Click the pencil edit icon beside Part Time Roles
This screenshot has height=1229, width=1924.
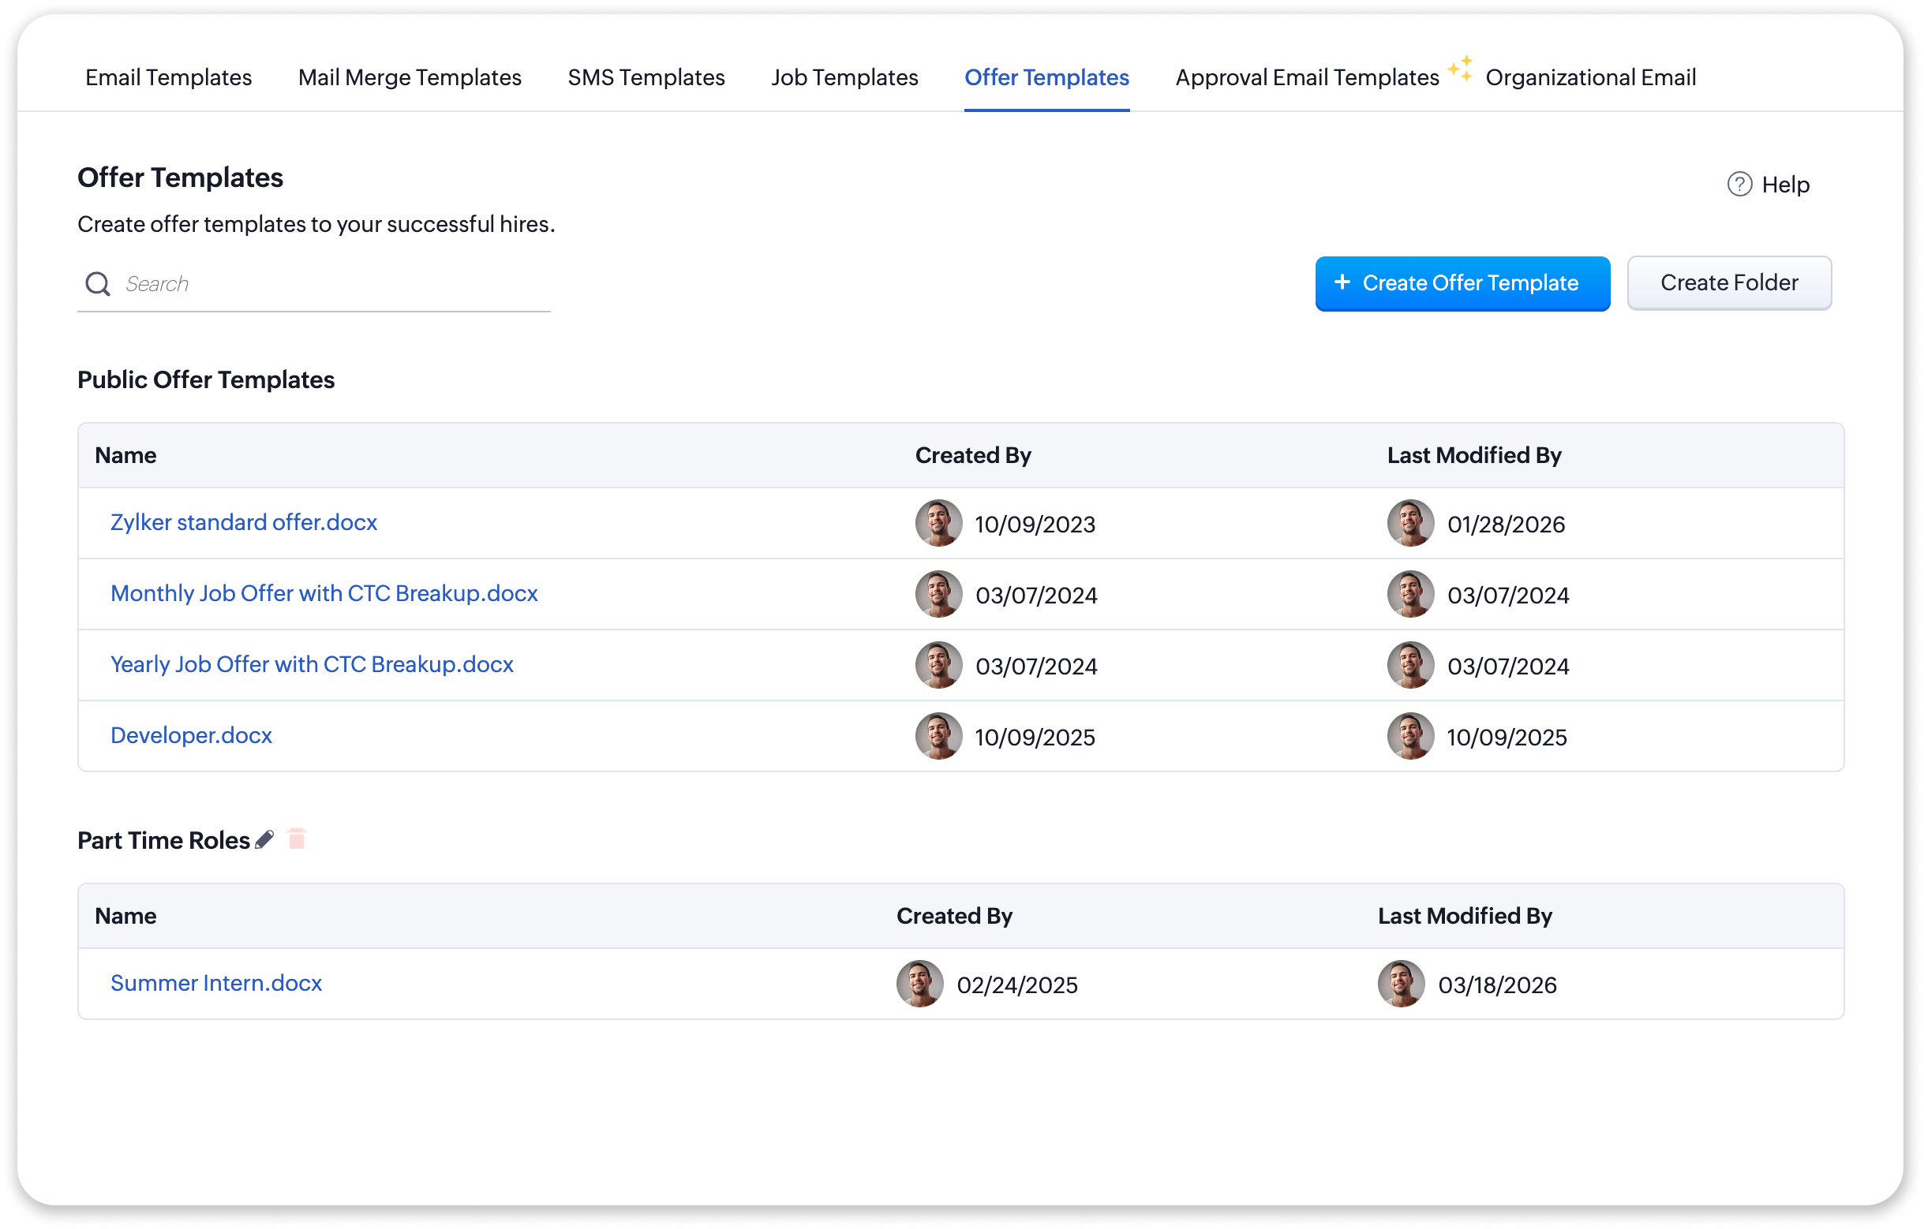264,839
